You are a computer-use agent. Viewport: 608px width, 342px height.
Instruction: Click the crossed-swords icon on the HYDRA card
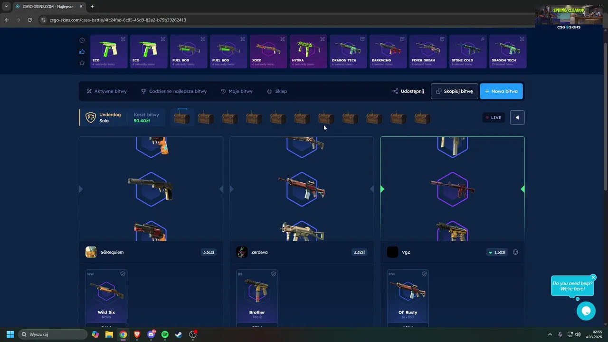323,39
